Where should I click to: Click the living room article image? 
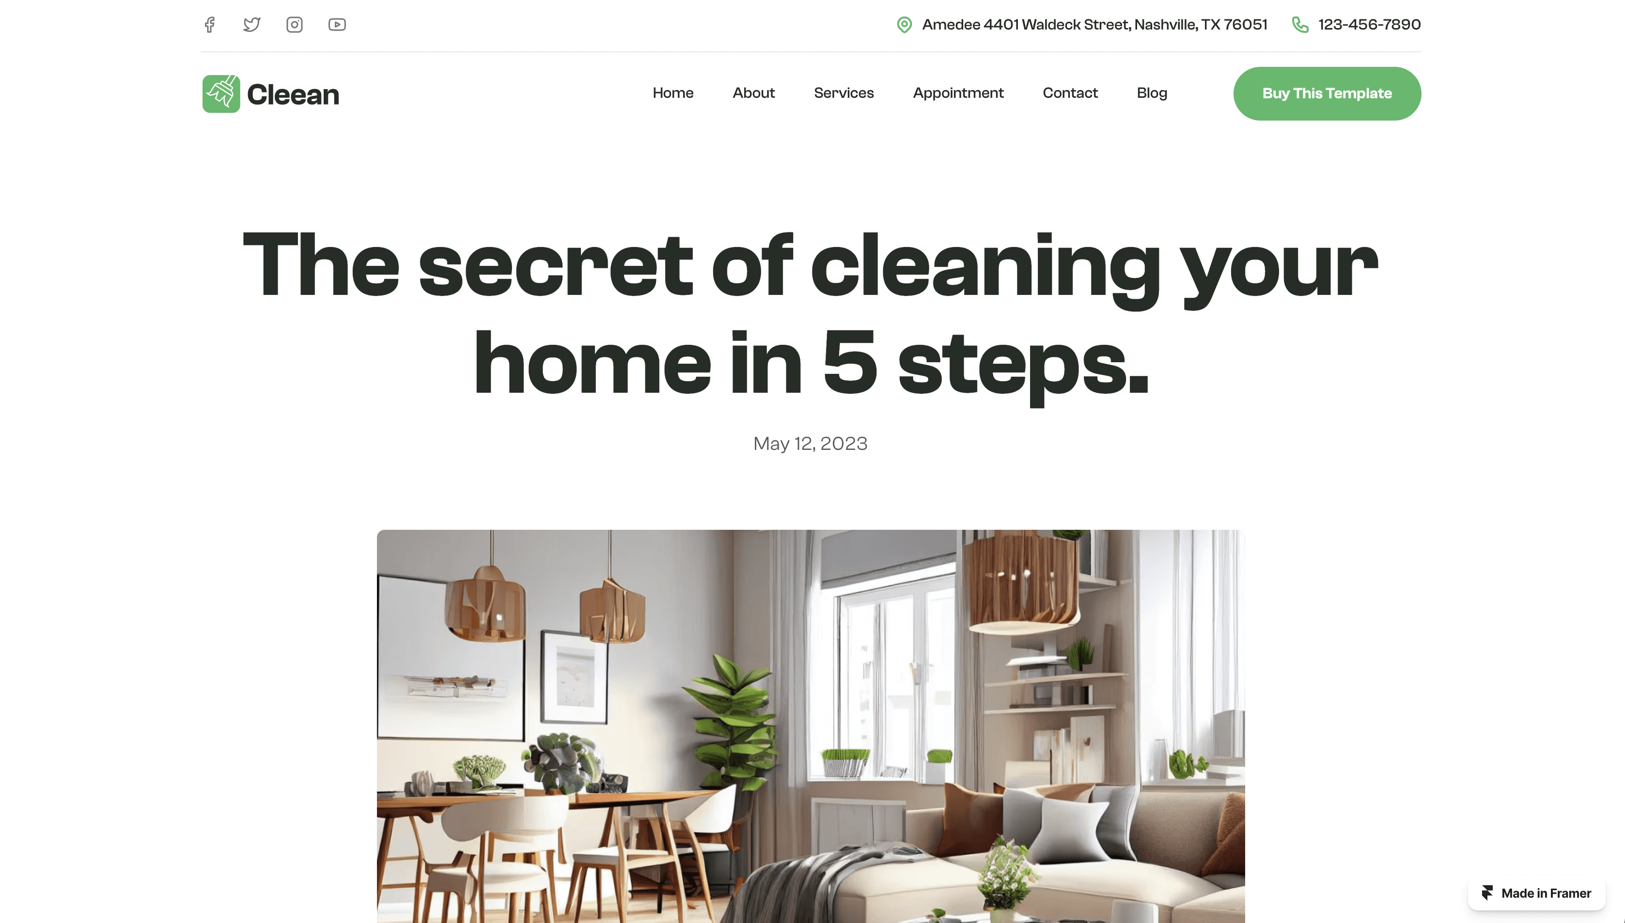(x=810, y=726)
